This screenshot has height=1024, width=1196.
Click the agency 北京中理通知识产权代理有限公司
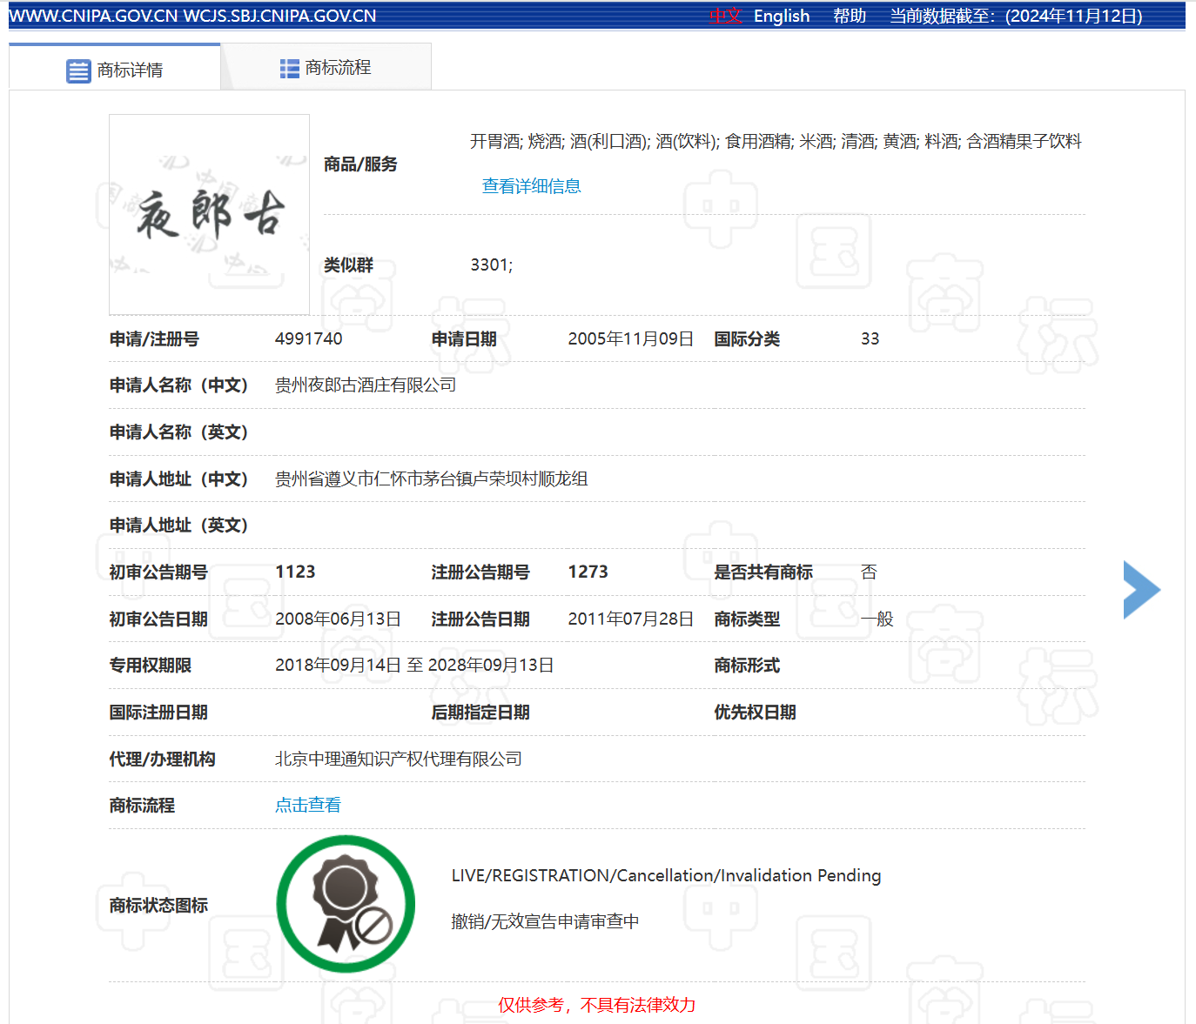point(399,759)
